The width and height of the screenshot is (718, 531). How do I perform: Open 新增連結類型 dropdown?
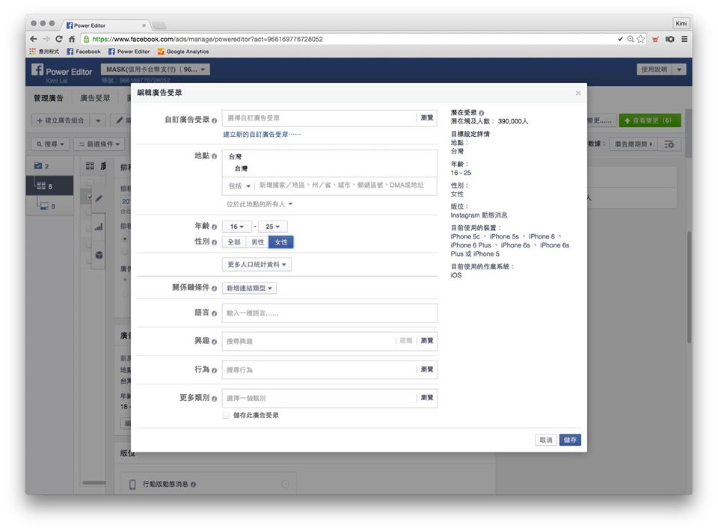(x=249, y=289)
